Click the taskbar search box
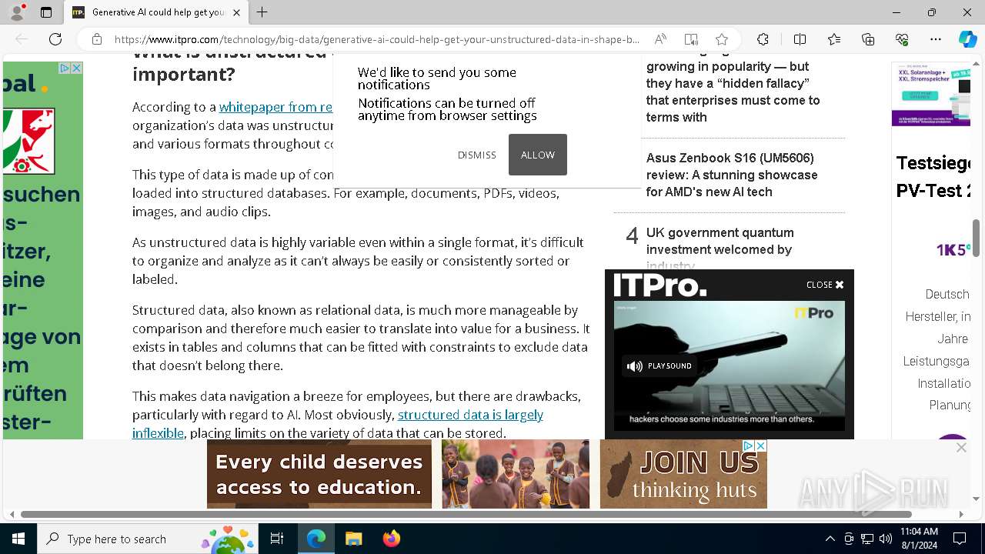The width and height of the screenshot is (985, 554). click(148, 539)
